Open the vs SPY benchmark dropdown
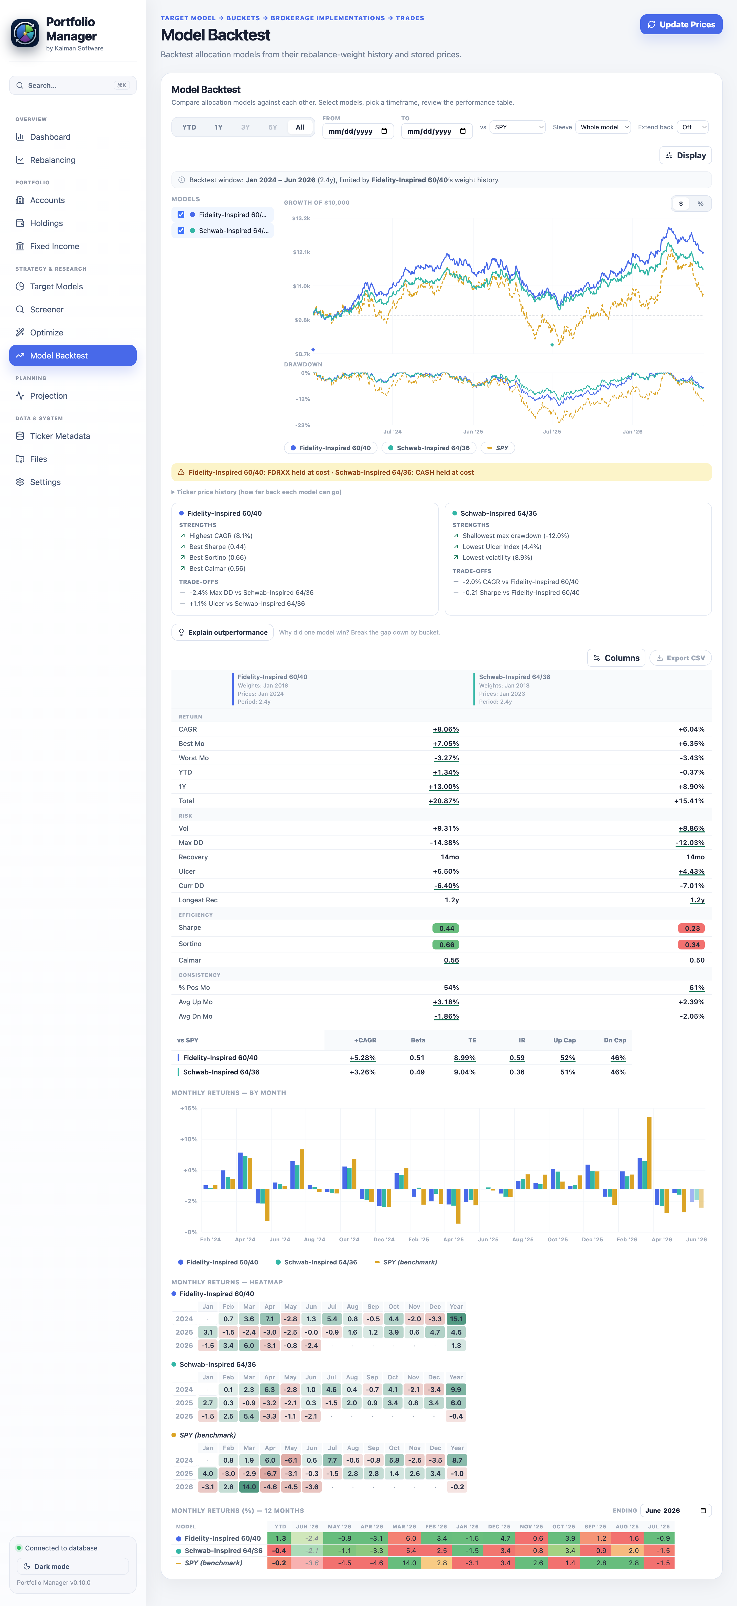The width and height of the screenshot is (737, 1606). tap(518, 127)
